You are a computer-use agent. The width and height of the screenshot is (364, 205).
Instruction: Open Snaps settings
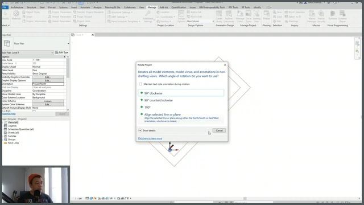(27, 17)
